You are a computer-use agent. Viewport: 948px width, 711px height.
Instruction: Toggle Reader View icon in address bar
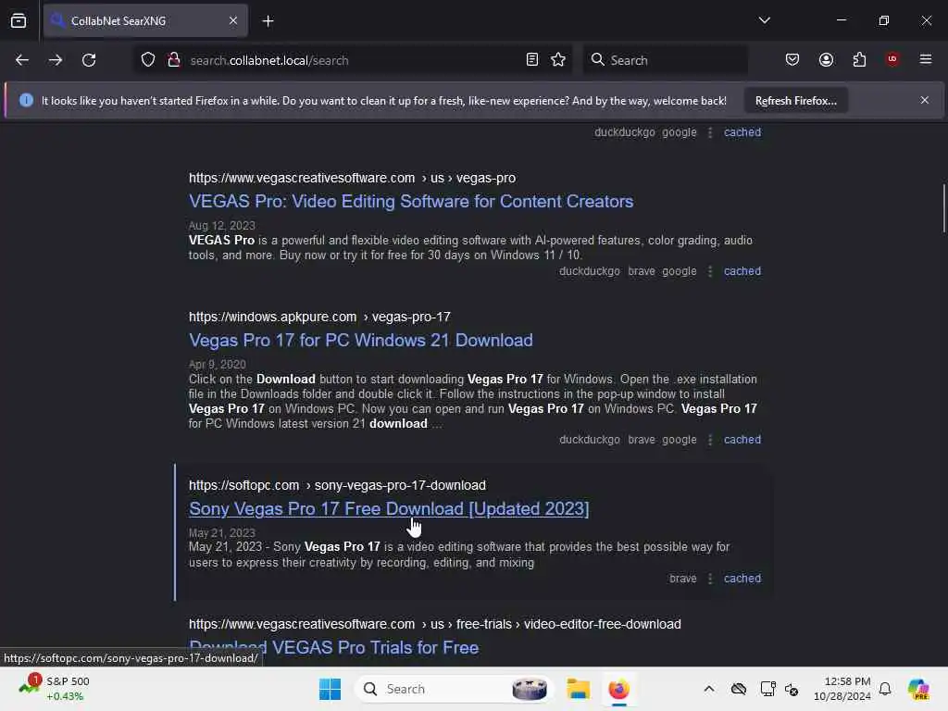point(532,59)
